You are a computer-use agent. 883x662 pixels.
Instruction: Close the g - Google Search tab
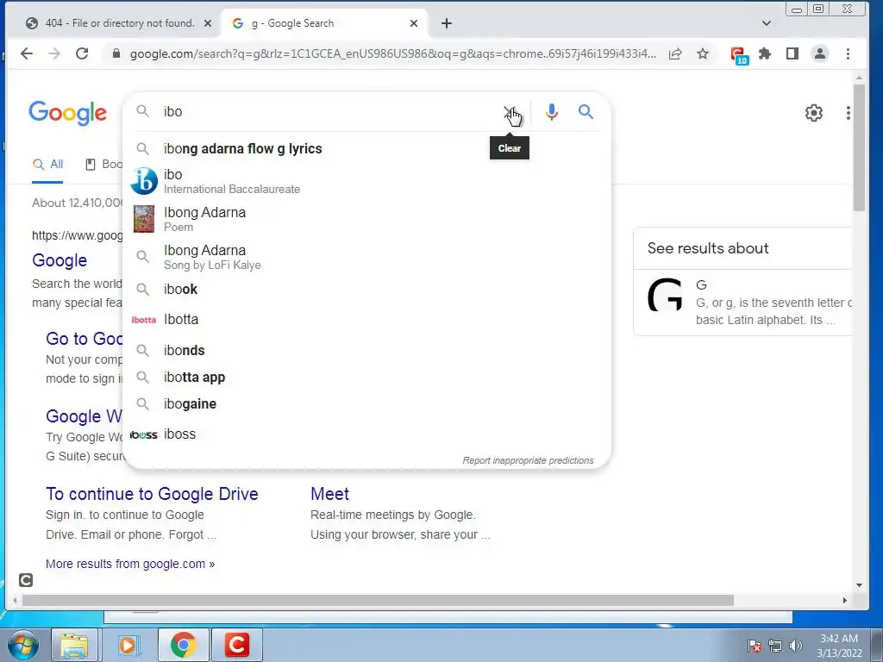coord(414,23)
